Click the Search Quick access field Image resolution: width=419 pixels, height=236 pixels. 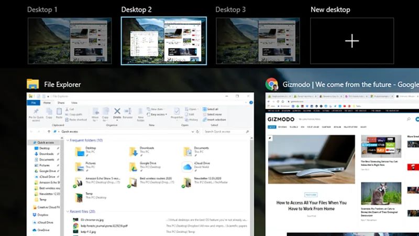[226, 132]
